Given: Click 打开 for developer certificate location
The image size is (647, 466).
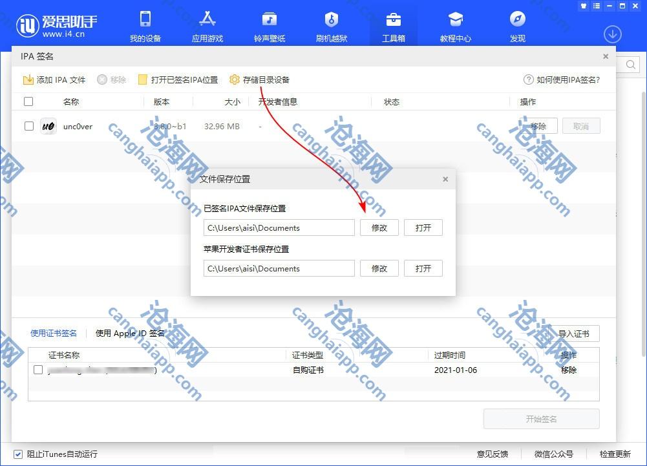Looking at the screenshot, I should coord(423,268).
